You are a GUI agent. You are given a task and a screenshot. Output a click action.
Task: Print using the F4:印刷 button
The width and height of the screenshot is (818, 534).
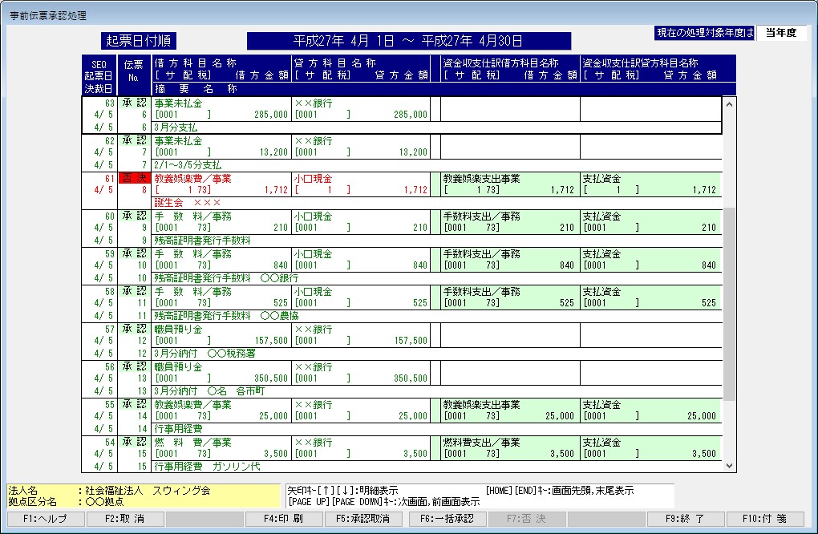[x=286, y=519]
